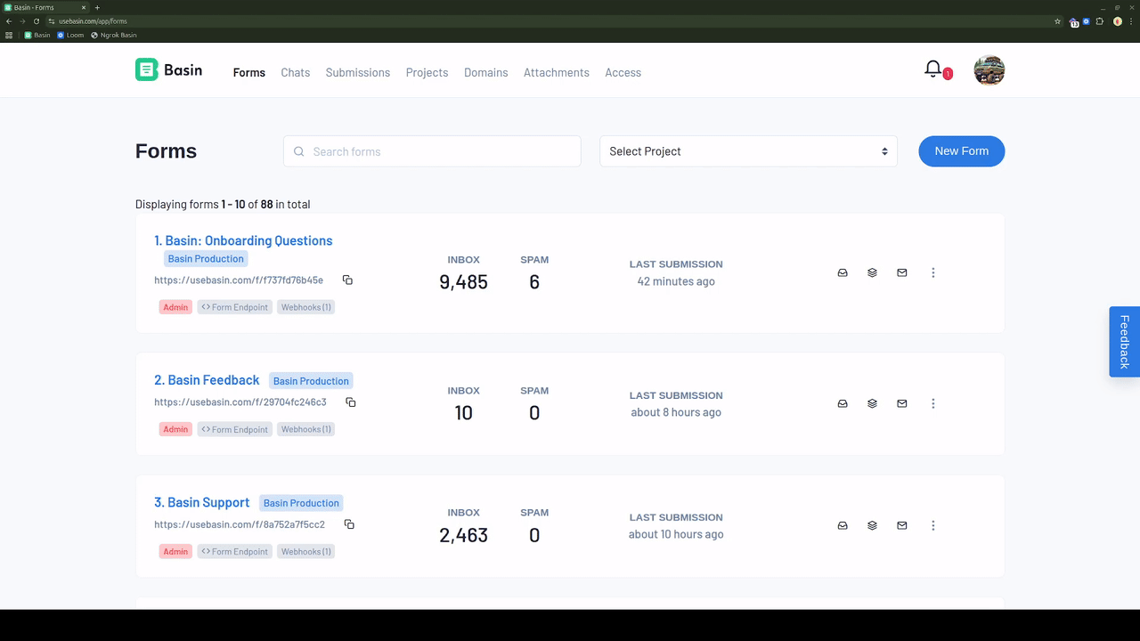Copy the Basin Feedback form URL
The height and width of the screenshot is (641, 1140).
tap(351, 402)
